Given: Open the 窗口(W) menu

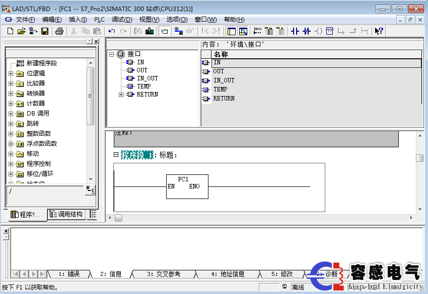Looking at the screenshot, I should [205, 20].
